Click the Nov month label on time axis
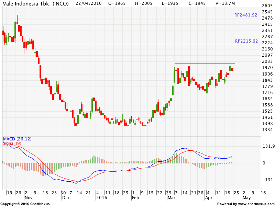The image size is (275, 206). click(x=29, y=198)
